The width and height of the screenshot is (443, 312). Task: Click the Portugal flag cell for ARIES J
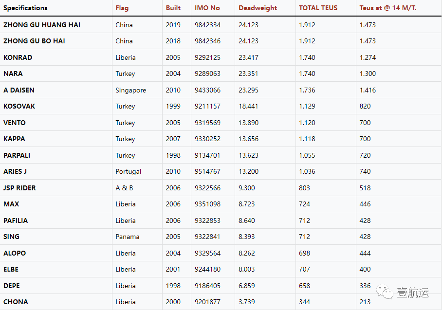tap(128, 171)
